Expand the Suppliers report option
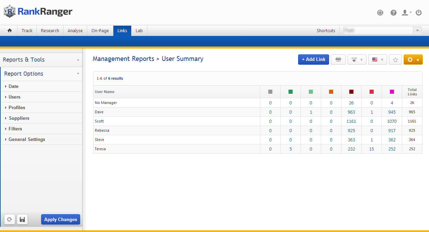The width and height of the screenshot is (429, 232). pos(19,118)
